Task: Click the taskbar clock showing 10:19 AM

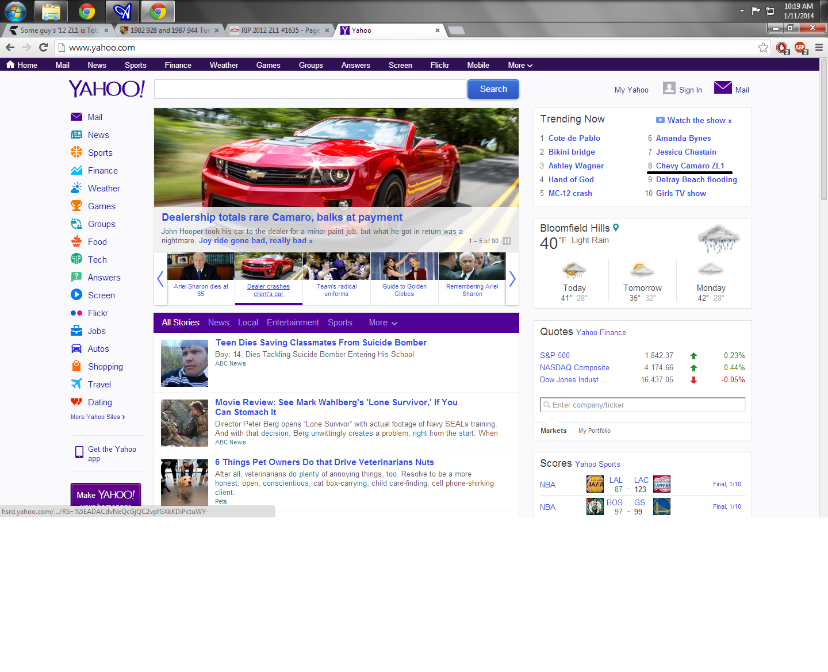Action: click(x=799, y=11)
